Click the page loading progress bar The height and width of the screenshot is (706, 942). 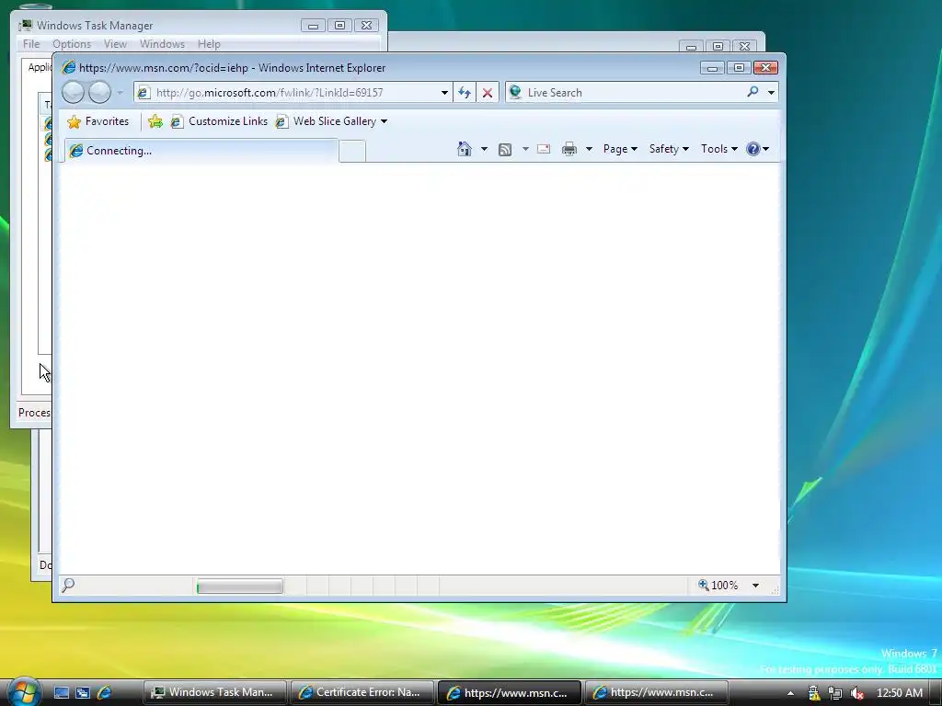tap(240, 586)
